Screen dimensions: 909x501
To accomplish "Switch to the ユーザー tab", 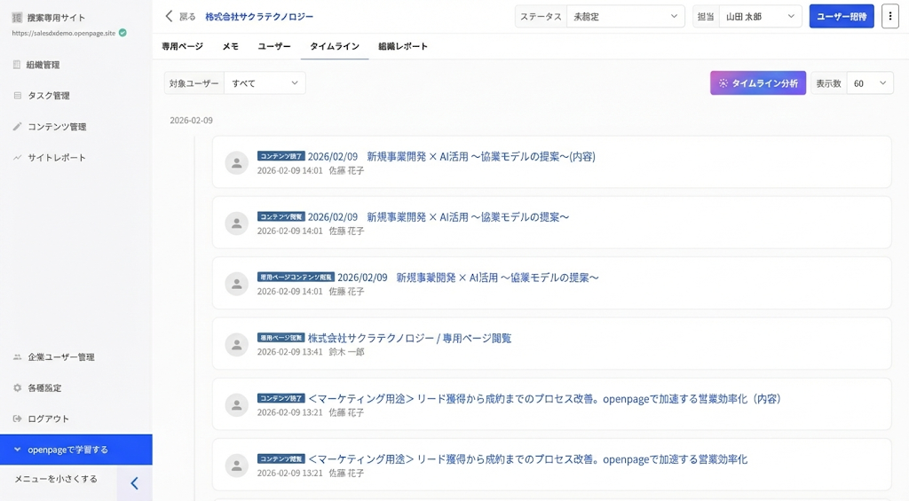I will (274, 46).
